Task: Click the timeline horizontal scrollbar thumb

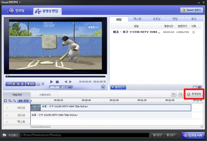Action: [x=41, y=127]
